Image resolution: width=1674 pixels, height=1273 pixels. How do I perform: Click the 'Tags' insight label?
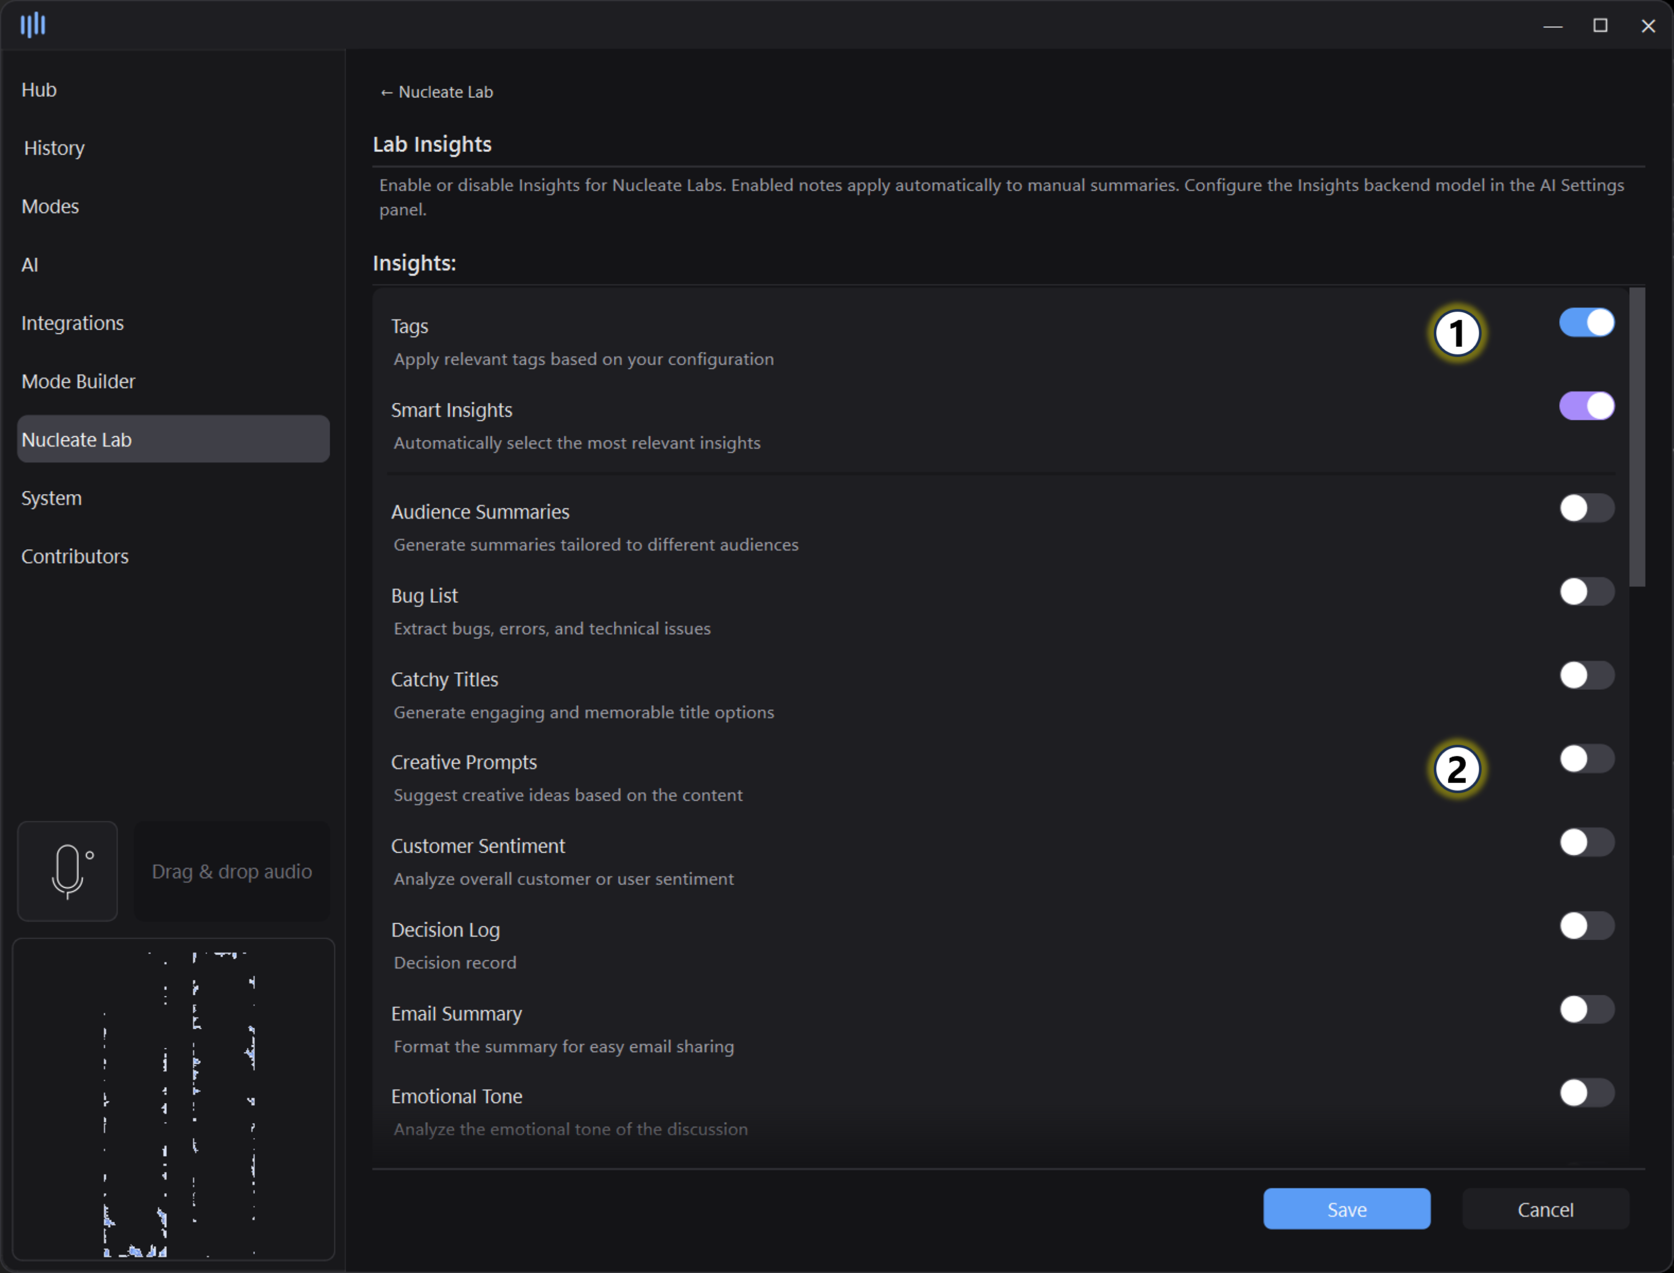(409, 326)
